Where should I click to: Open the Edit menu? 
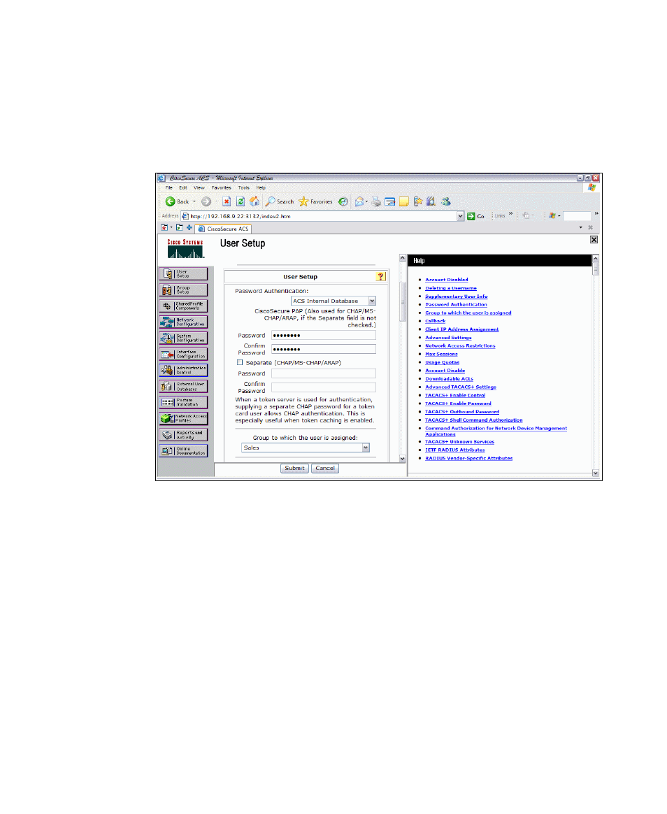click(183, 188)
